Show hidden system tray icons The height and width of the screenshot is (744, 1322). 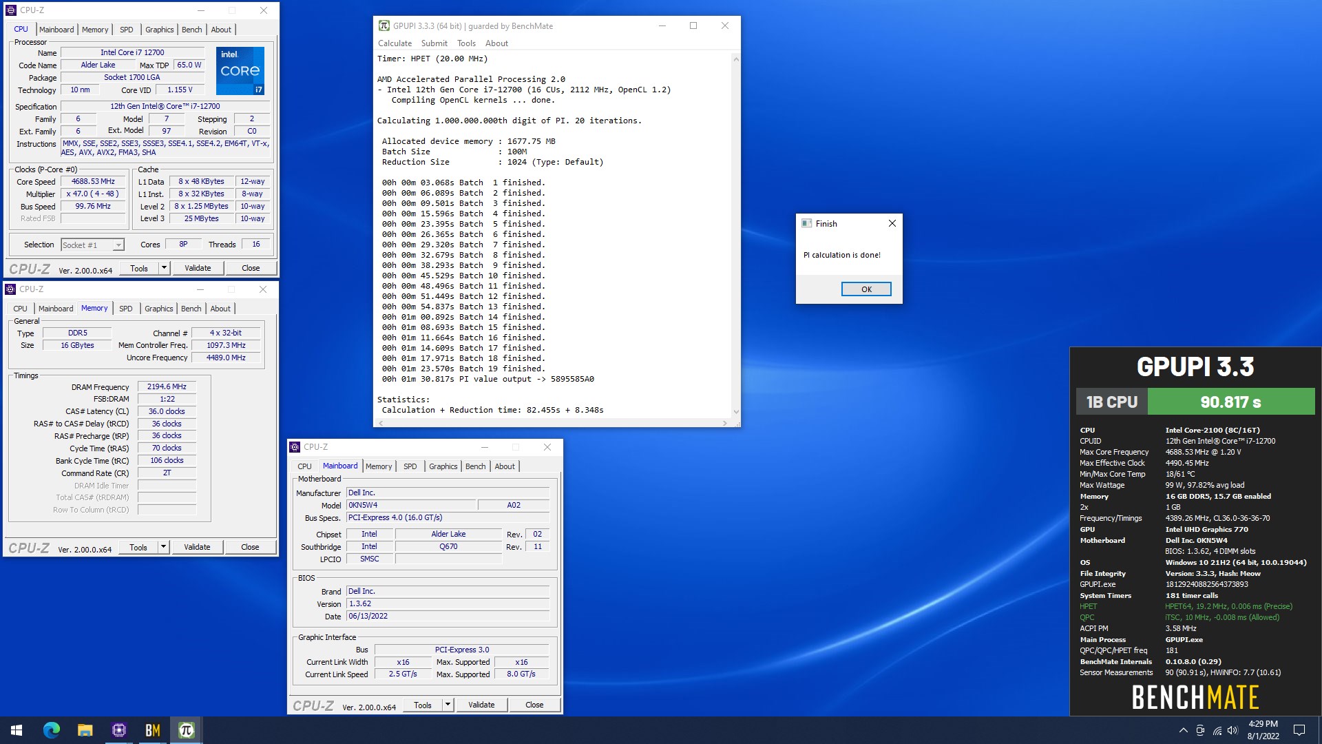[1183, 730]
